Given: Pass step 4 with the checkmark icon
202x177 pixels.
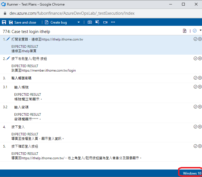Looking at the screenshot, I should (x=195, y=127).
